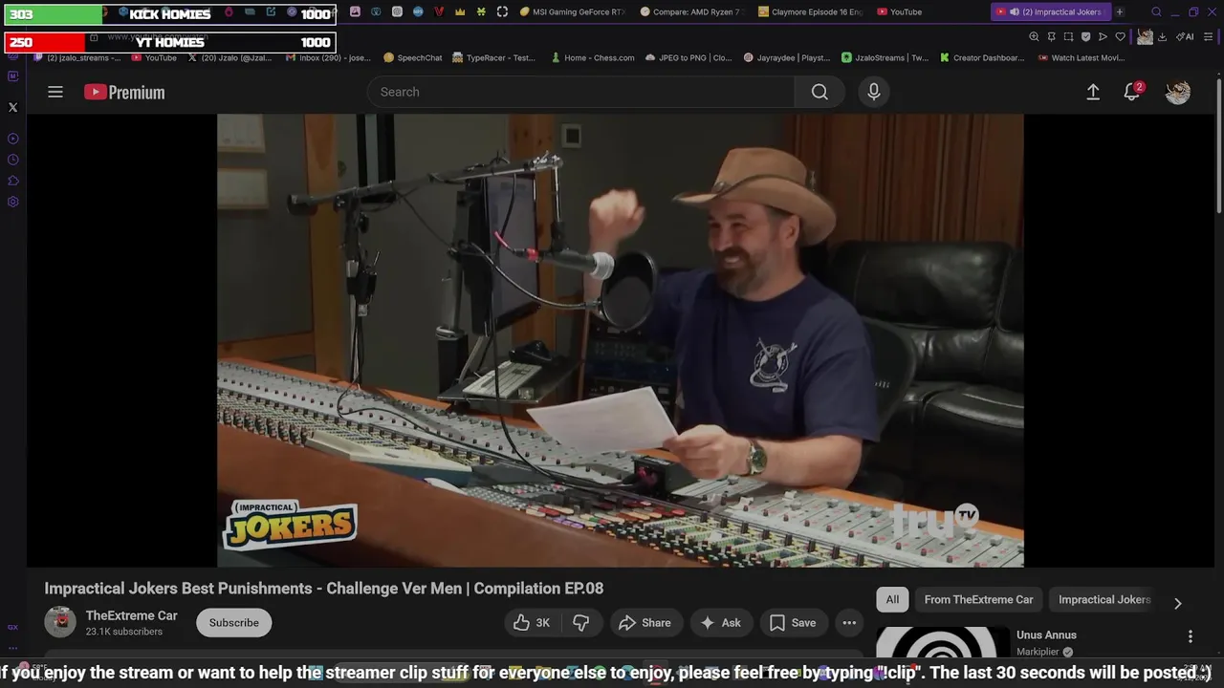Viewport: 1224px width, 688px height.
Task: Take a snapshot with capture icon
Action: pos(1068,36)
